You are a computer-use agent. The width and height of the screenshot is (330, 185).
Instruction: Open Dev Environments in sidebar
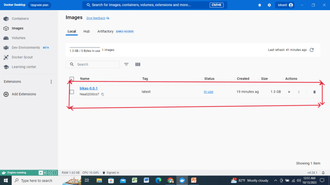[26, 47]
